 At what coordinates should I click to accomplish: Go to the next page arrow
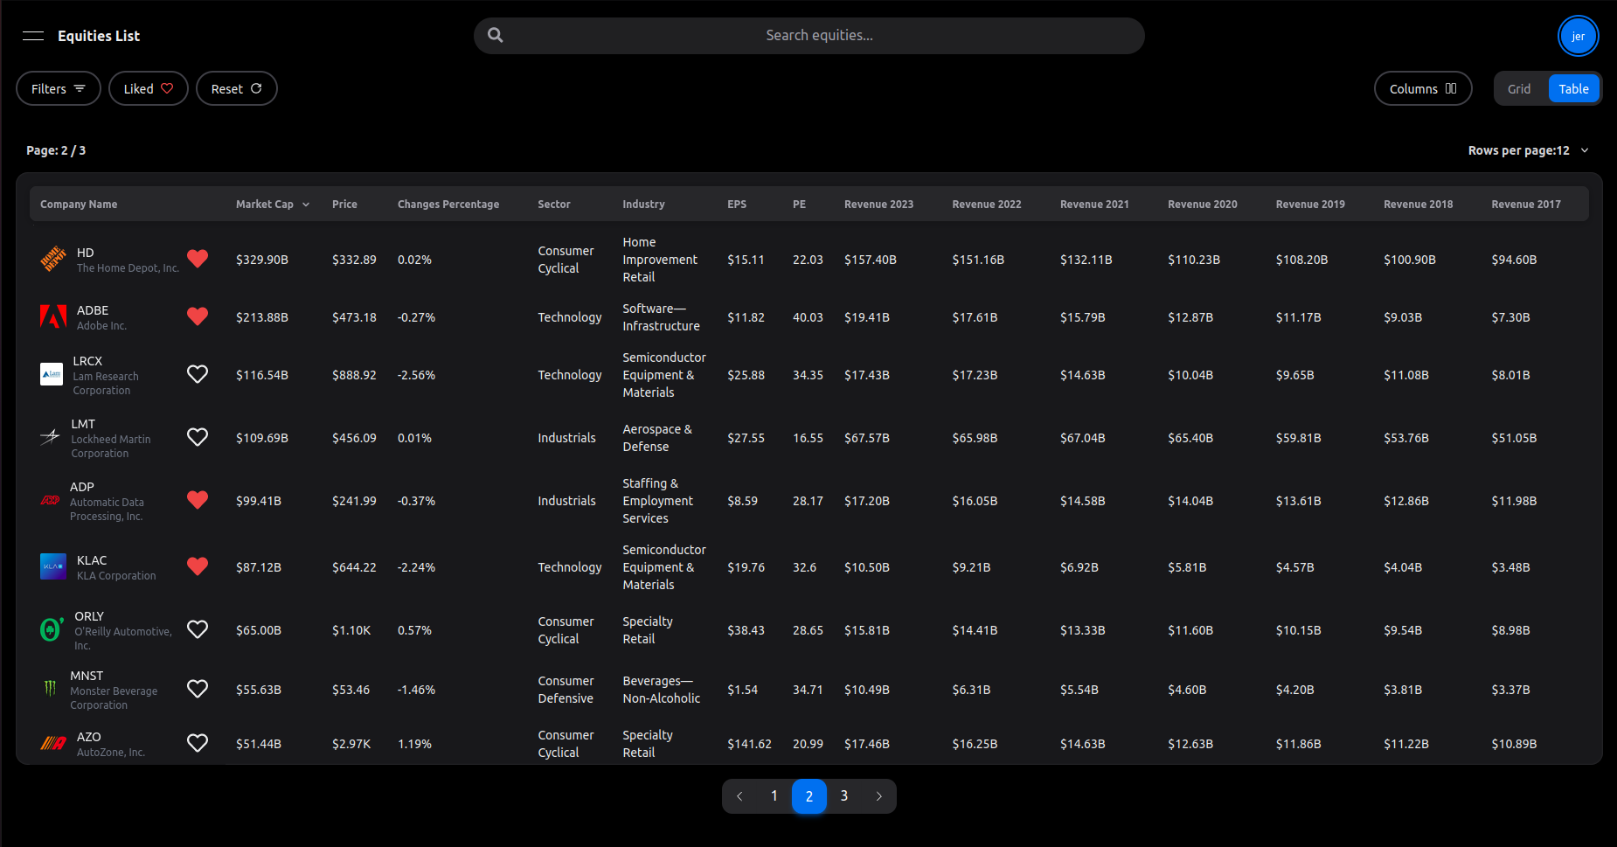(x=879, y=796)
